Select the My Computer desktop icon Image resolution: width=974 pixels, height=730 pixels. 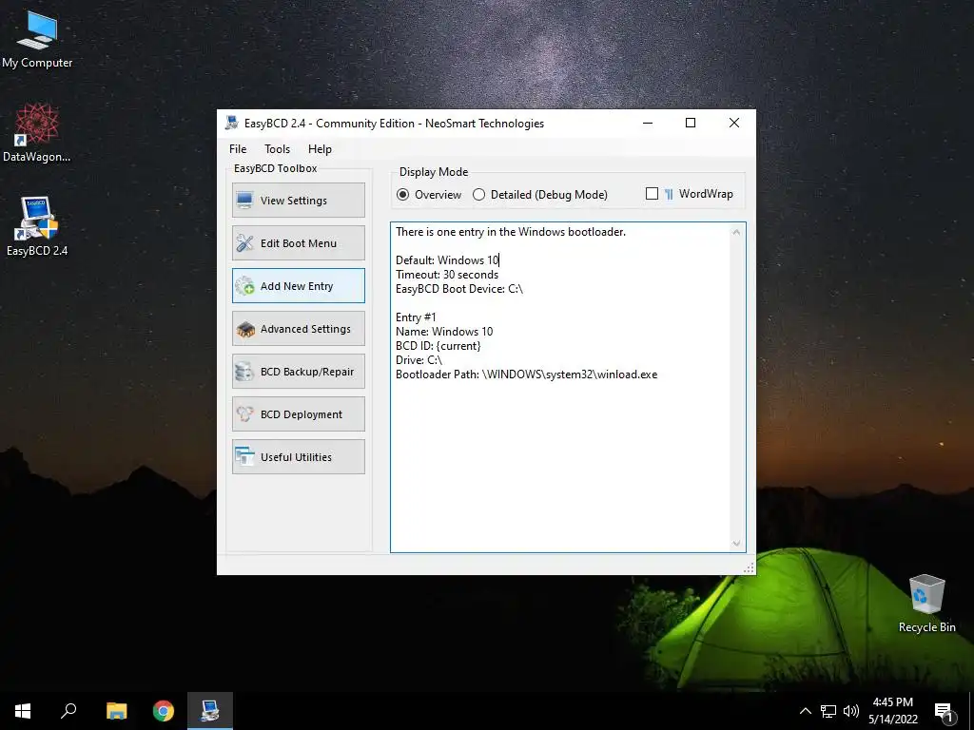(37, 40)
